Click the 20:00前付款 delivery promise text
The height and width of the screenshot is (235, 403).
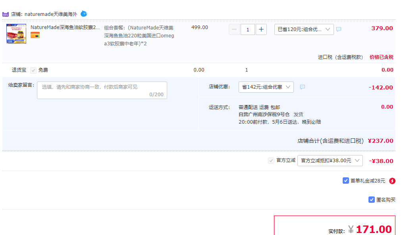pos(280,122)
